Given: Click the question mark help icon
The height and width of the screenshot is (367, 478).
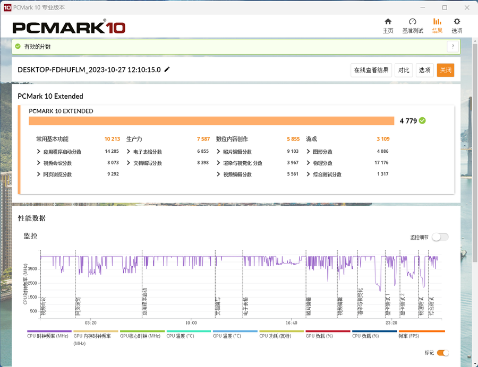Looking at the screenshot, I should 453,47.
